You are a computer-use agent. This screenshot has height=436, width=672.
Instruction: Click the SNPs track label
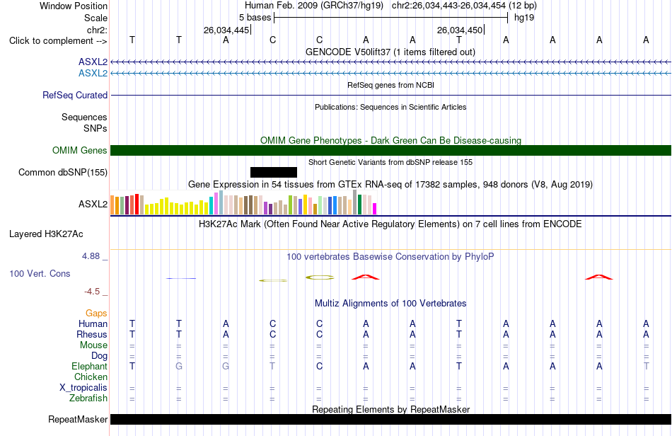(95, 128)
